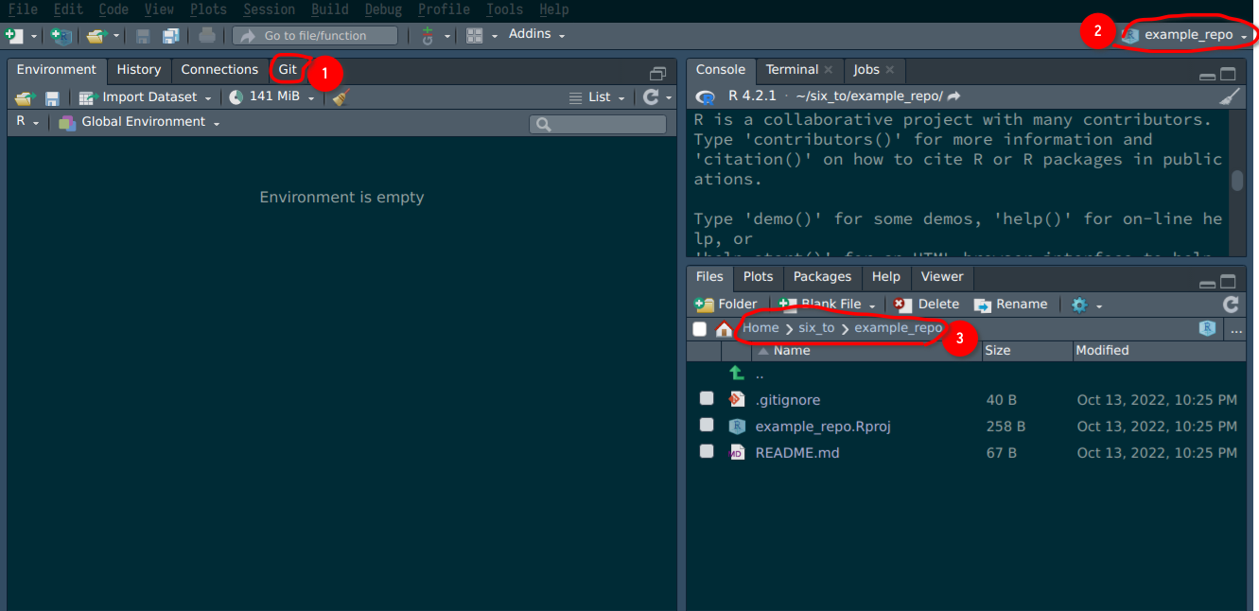Click the six_to breadcrumb link
The height and width of the screenshot is (611, 1259).
816,328
